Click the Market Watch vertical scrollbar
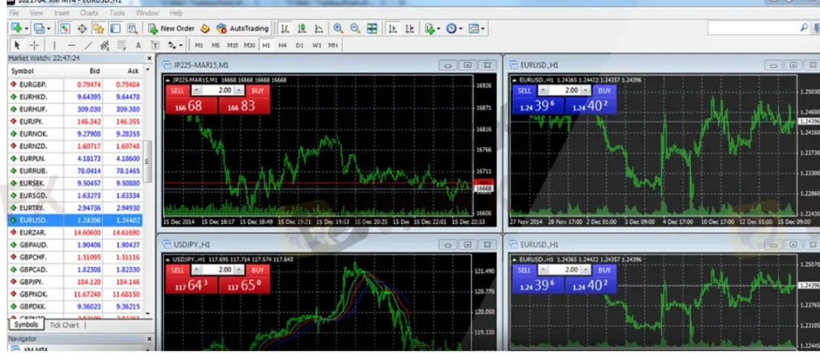 (x=148, y=162)
